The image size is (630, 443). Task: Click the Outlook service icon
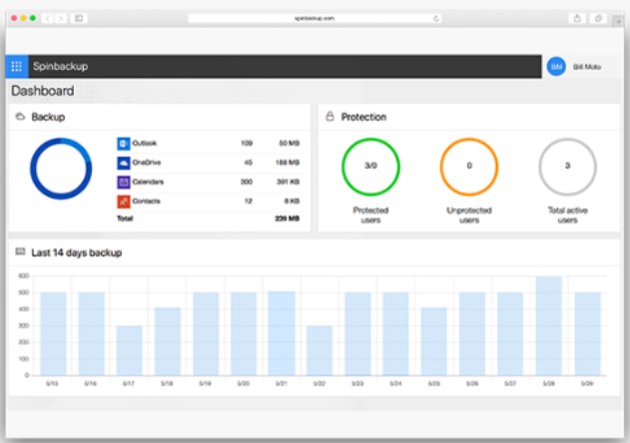124,144
